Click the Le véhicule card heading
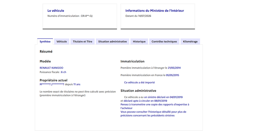The height and width of the screenshot is (131, 263). (56, 11)
